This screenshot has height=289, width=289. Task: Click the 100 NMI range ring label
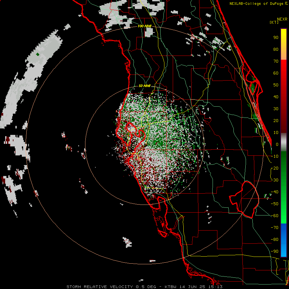[144, 26]
